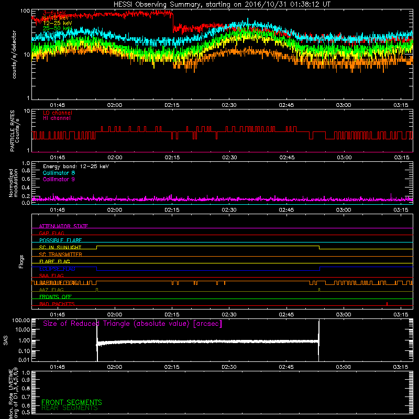The image size is (419, 419).
Task: Click the 01:45 tick label under the Flags panel
Action: pos(57,315)
